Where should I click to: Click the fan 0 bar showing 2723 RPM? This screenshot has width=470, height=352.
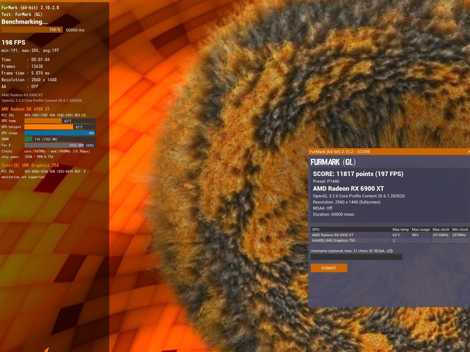[x=60, y=145]
